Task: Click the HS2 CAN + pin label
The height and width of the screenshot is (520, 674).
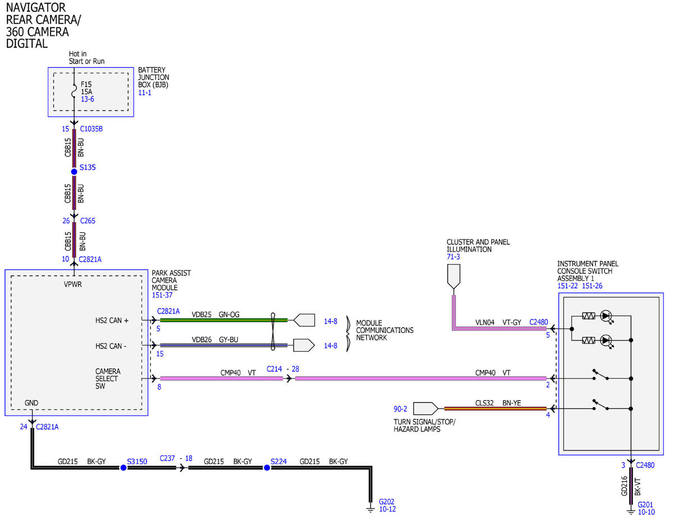Action: click(112, 321)
